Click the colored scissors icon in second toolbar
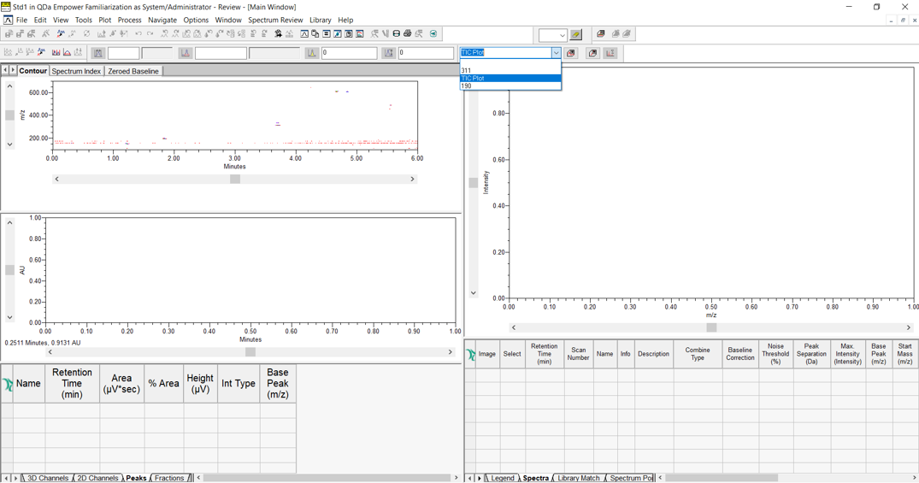919x483 pixels. (x=41, y=53)
